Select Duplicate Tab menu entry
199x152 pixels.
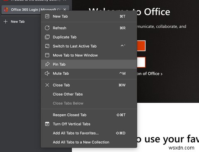pyautogui.click(x=89, y=37)
